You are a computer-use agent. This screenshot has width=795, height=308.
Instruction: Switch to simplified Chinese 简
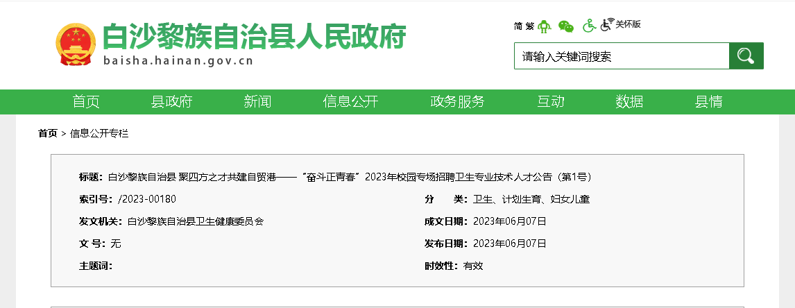(x=518, y=26)
